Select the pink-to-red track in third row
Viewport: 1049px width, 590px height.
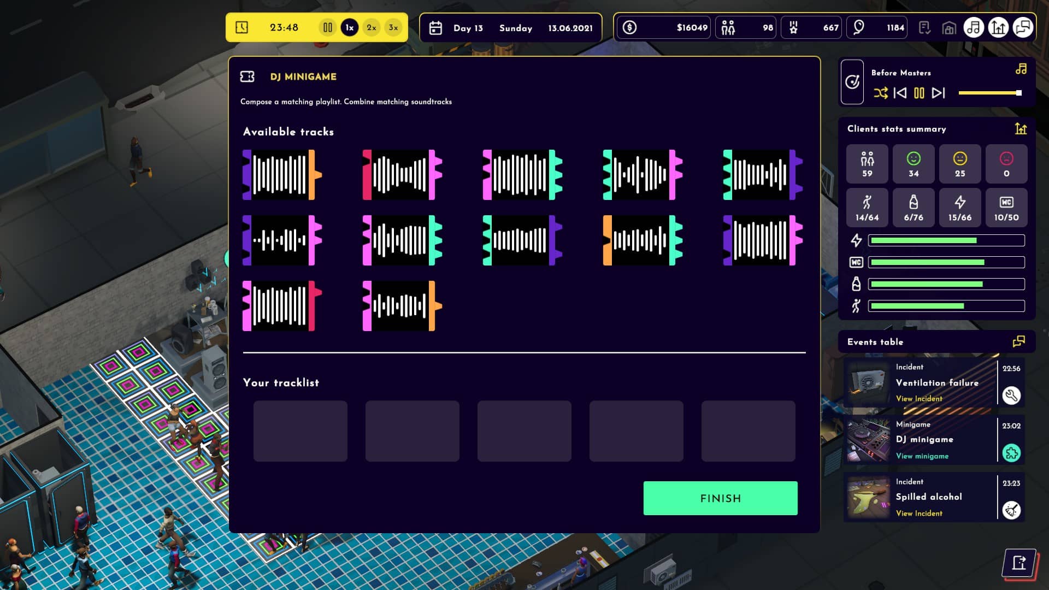point(282,306)
